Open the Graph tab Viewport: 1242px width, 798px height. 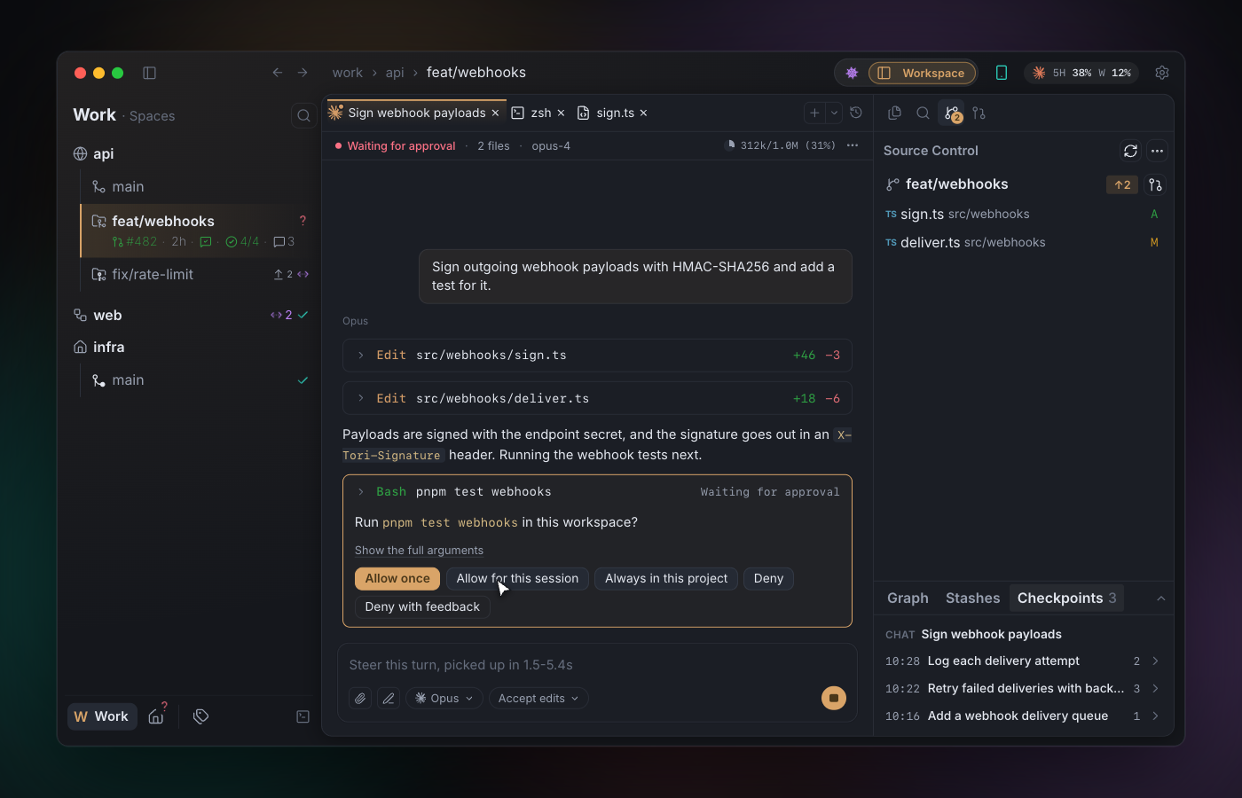point(908,598)
